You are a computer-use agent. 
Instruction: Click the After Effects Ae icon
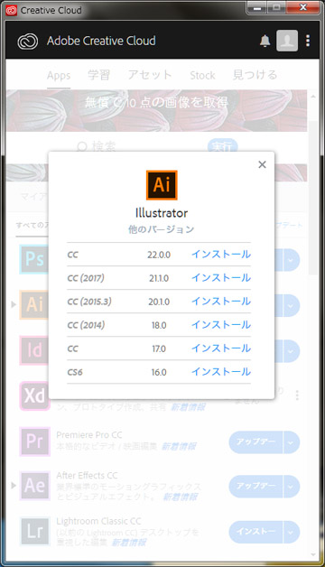tap(34, 486)
